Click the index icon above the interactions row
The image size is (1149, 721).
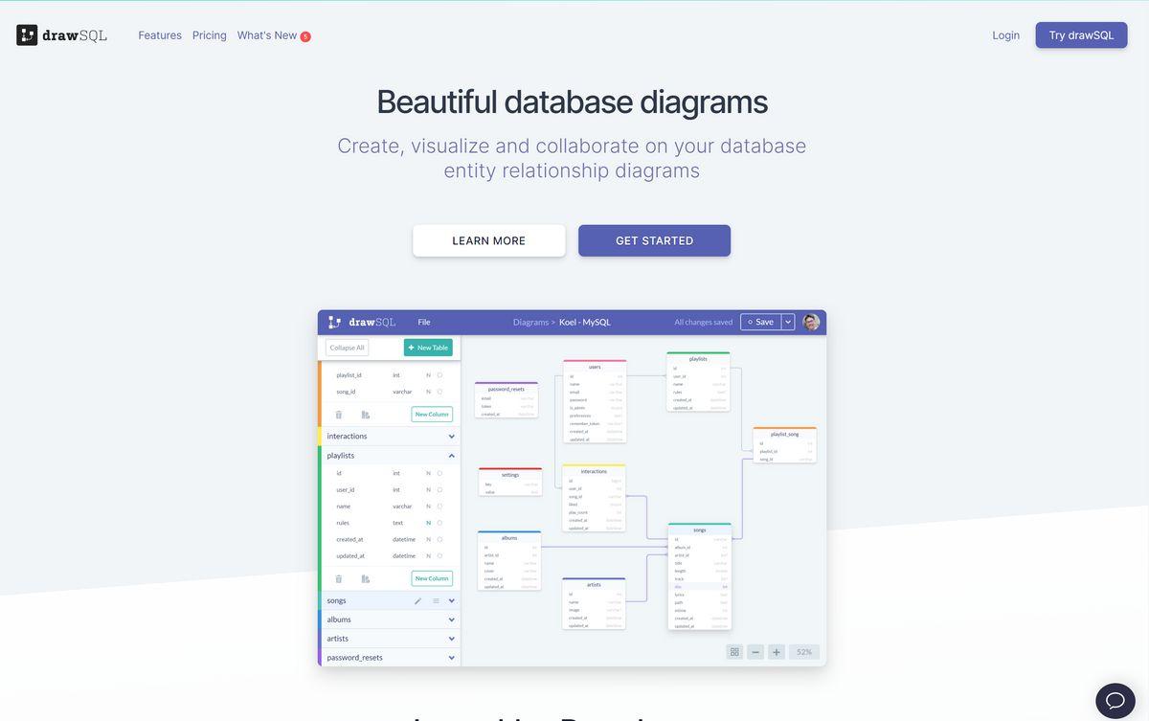click(366, 415)
